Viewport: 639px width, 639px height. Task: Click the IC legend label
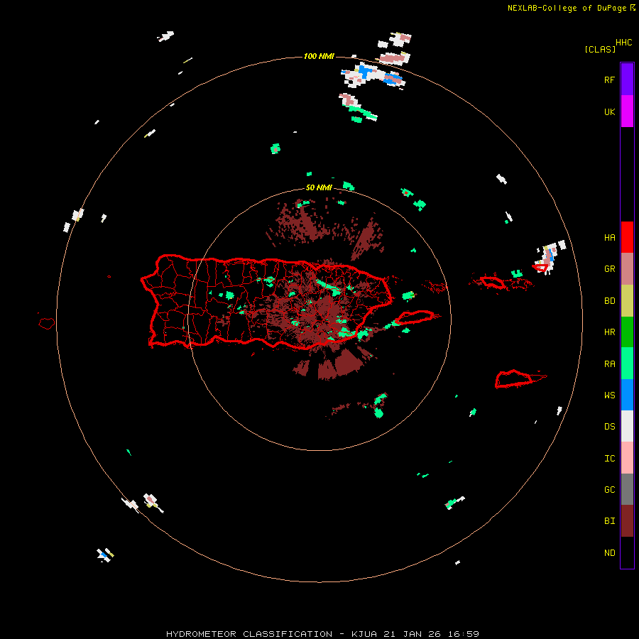[609, 458]
